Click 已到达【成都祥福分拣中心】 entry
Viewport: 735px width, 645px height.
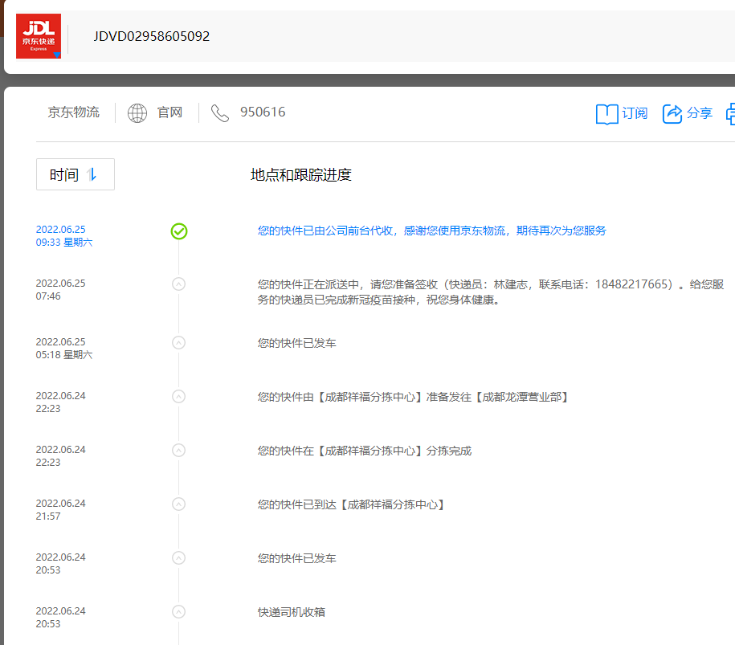pos(351,505)
